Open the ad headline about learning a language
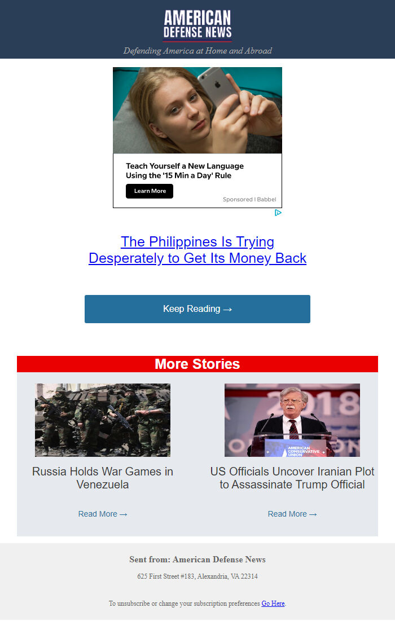This screenshot has height=630, width=395. (185, 171)
